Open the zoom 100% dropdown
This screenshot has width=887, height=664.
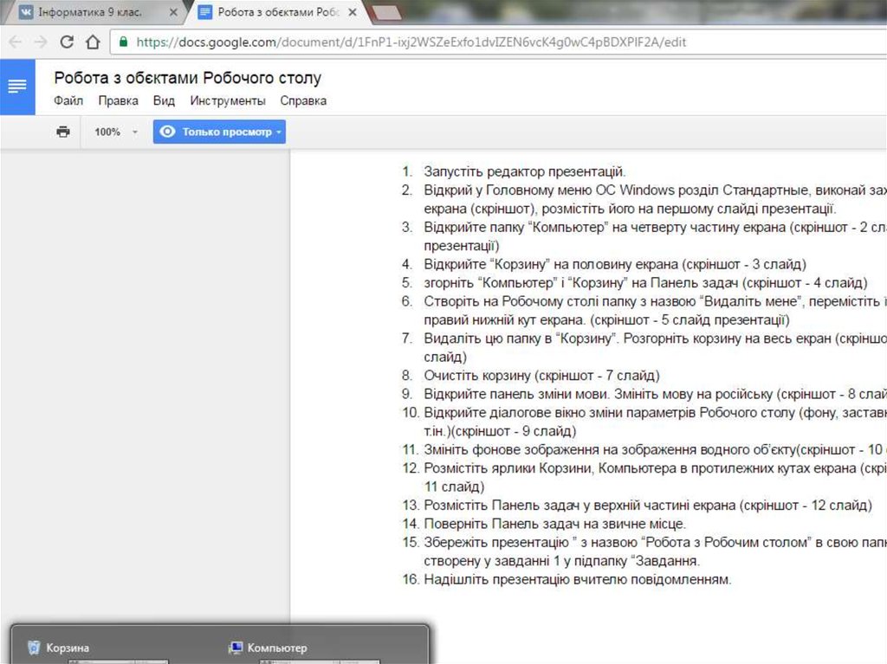[x=116, y=132]
